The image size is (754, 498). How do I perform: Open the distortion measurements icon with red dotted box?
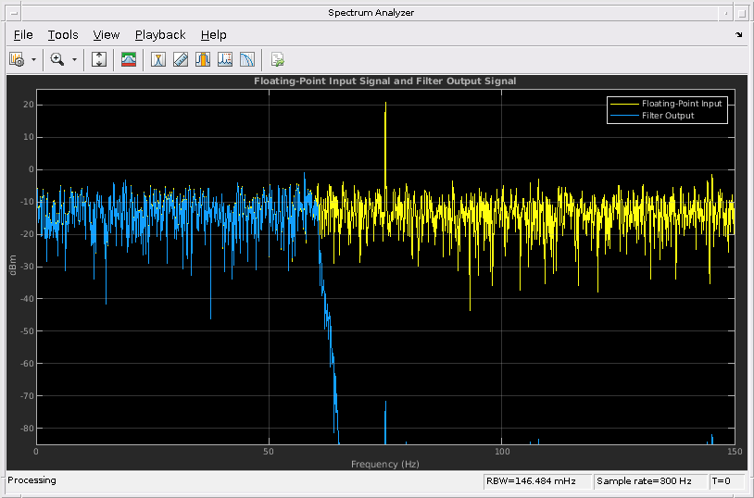225,59
